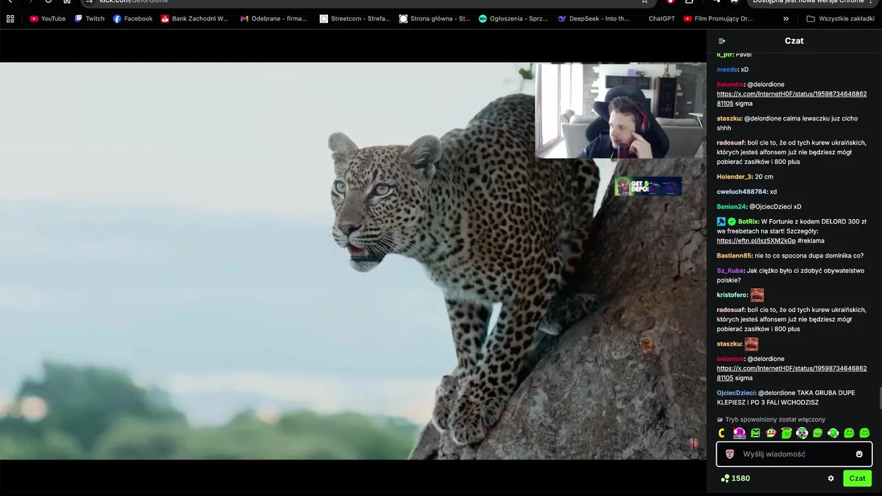Click the Bastiann85 username

734,256
